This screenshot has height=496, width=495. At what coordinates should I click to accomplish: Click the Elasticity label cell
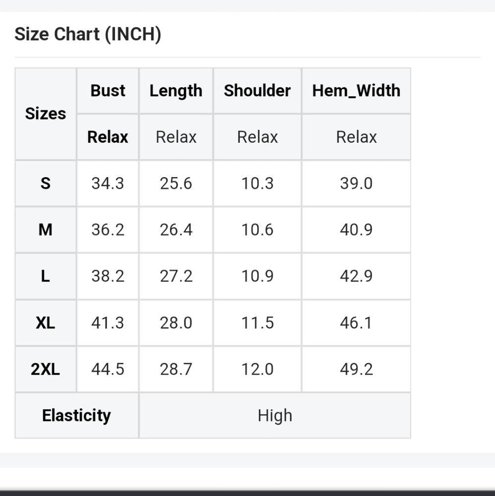point(76,416)
